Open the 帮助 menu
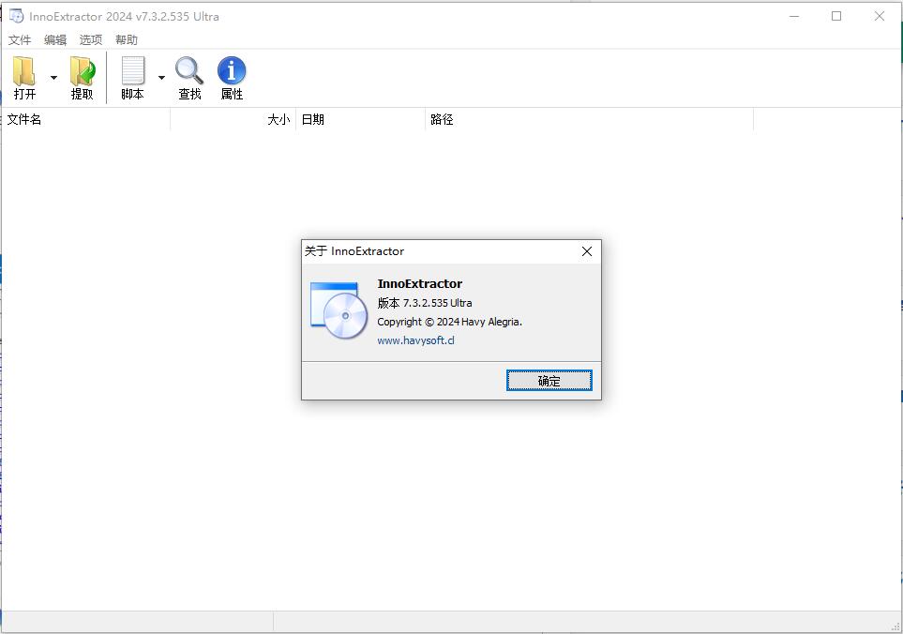Screen dimensions: 903x634 127,39
